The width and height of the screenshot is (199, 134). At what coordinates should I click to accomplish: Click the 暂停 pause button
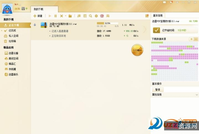(x=158, y=90)
